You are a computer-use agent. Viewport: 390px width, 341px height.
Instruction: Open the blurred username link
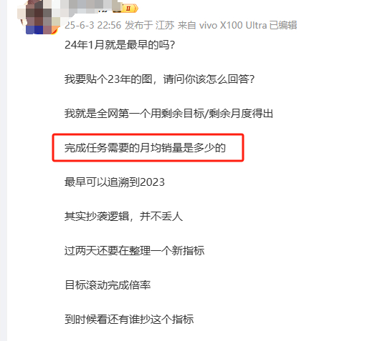tap(91, 6)
